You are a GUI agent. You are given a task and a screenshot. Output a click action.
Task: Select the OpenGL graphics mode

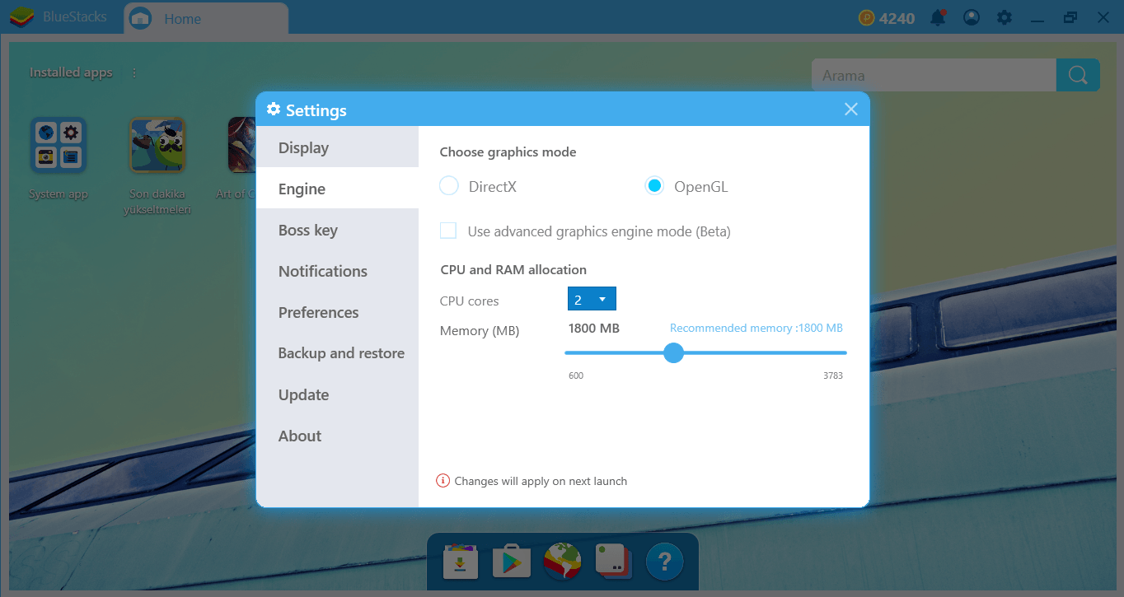point(654,186)
